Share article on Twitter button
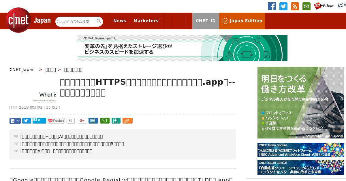 coord(27,121)
